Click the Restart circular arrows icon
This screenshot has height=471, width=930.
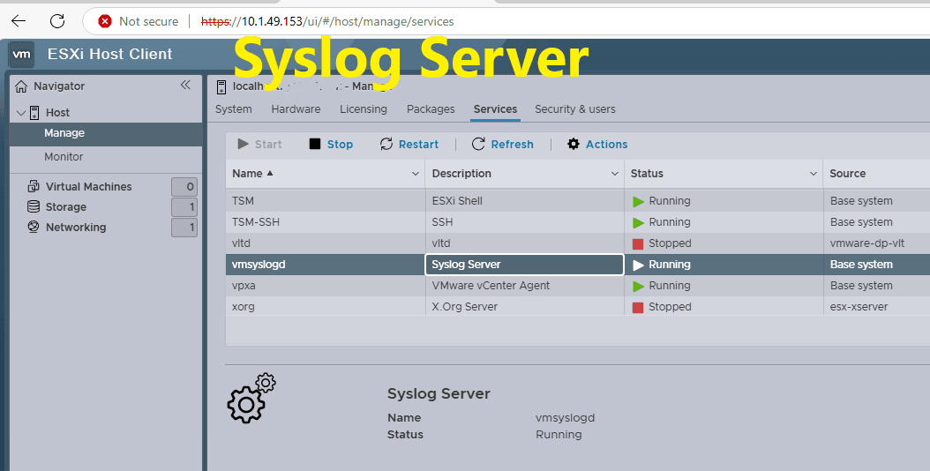pyautogui.click(x=386, y=144)
